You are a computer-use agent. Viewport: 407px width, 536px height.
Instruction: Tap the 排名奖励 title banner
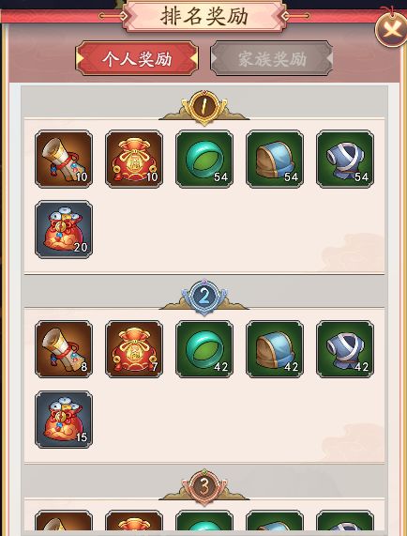point(204,16)
